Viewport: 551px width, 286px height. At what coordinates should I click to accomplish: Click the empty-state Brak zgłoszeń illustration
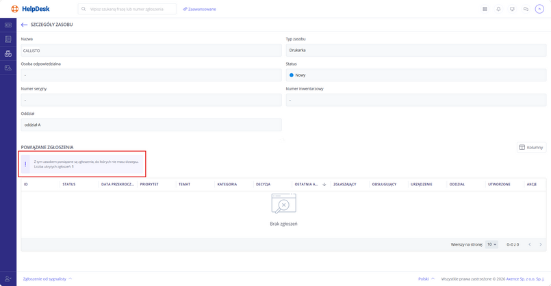coord(283,203)
